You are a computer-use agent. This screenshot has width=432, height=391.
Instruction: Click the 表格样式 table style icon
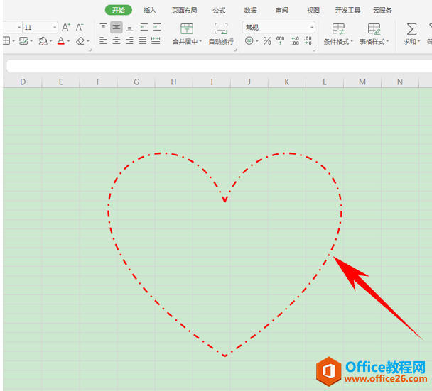(374, 28)
